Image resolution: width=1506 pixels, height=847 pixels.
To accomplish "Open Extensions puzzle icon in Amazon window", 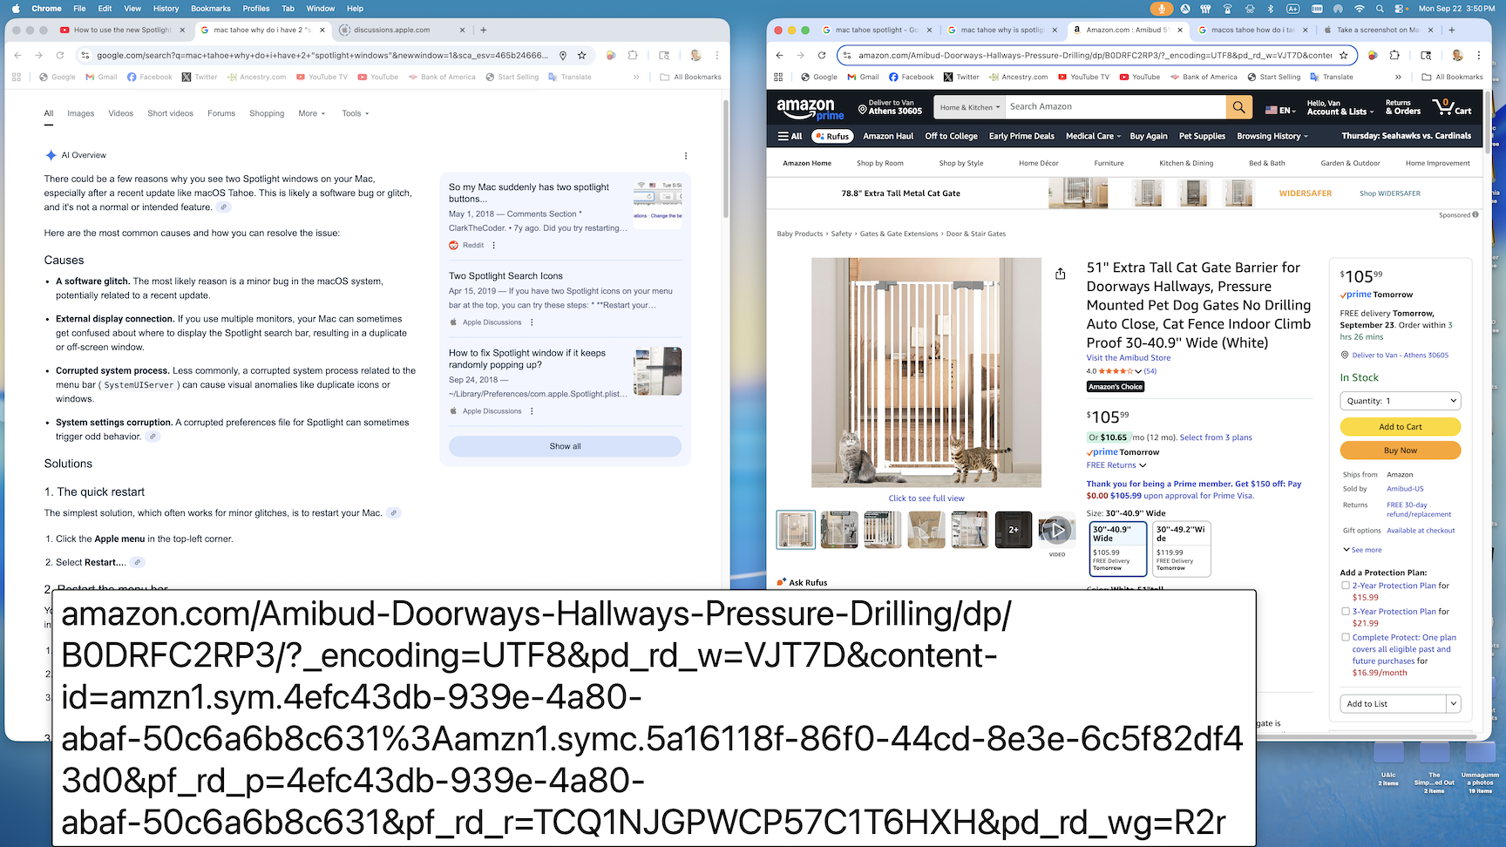I will (1394, 55).
